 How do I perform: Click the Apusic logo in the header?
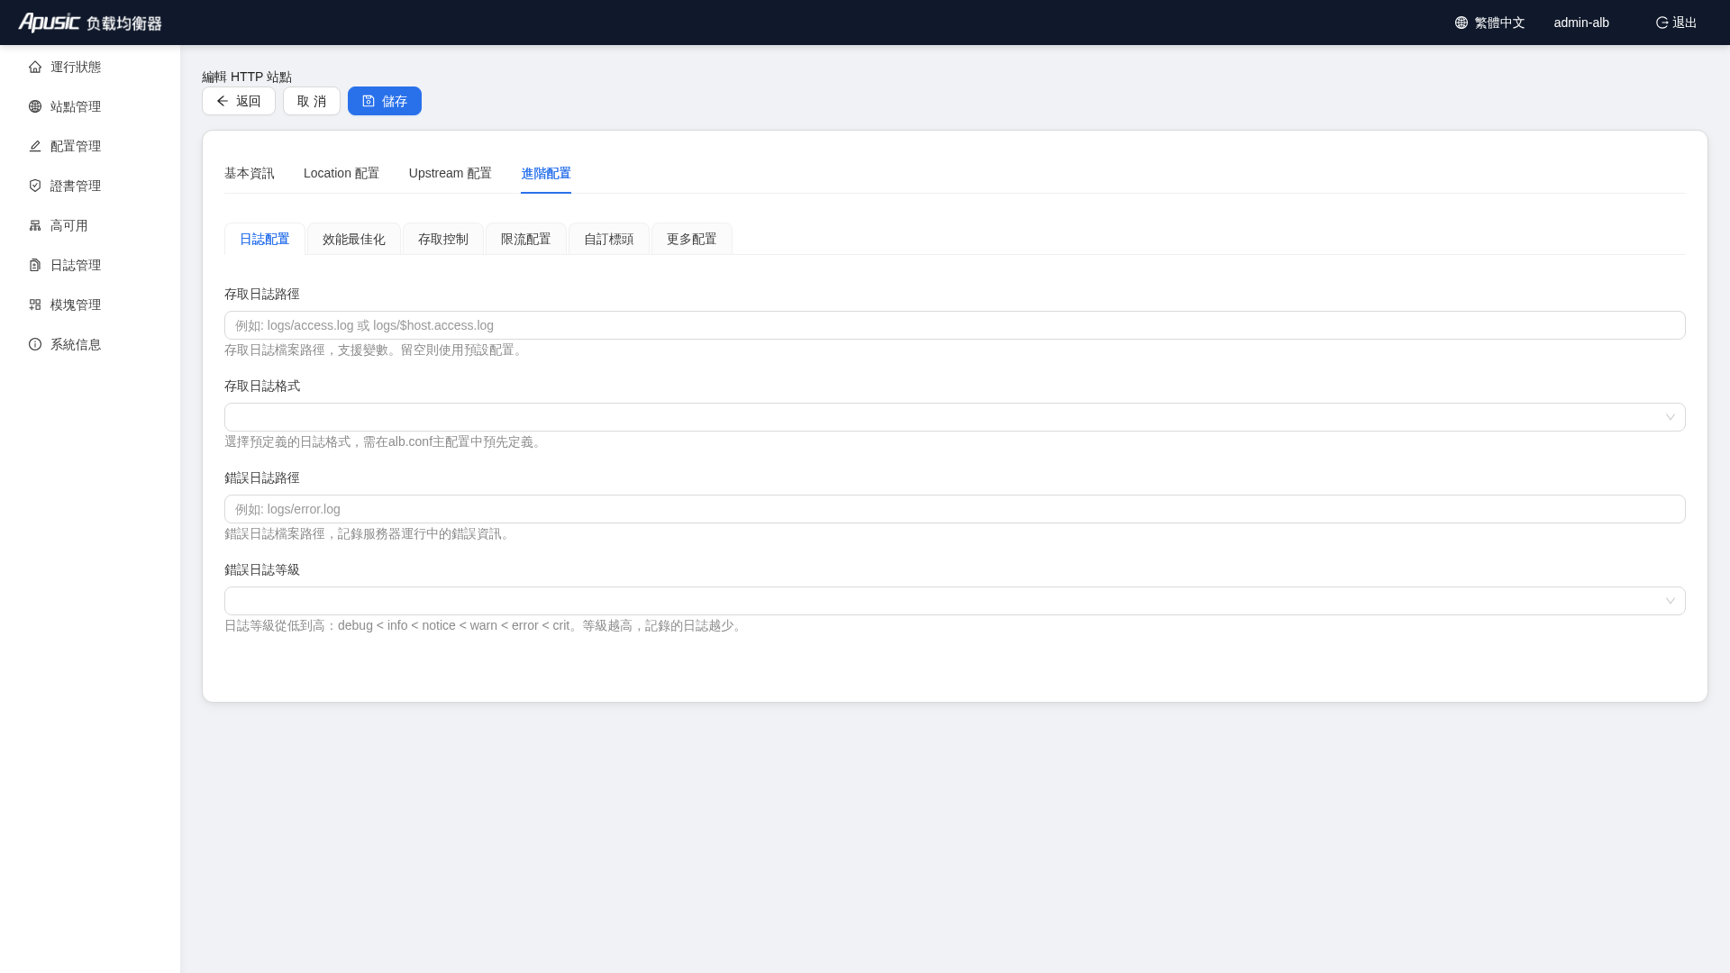coord(90,23)
